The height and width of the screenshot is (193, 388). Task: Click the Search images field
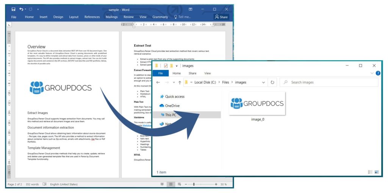click(x=329, y=82)
